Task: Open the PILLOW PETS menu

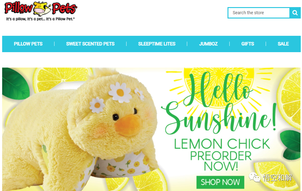Action: pyautogui.click(x=28, y=44)
